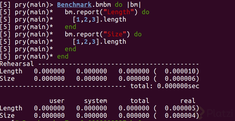Click the Length label in the final results row
The image size is (235, 121).
click(x=11, y=108)
